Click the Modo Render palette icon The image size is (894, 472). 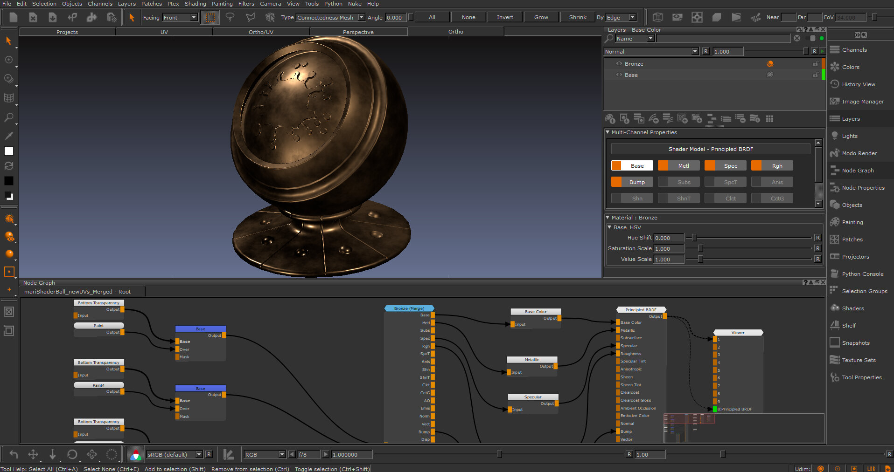pyautogui.click(x=835, y=153)
